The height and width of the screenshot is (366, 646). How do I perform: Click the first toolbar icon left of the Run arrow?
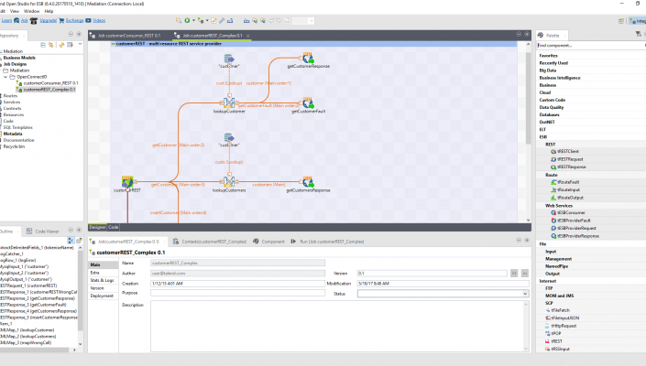179,20
